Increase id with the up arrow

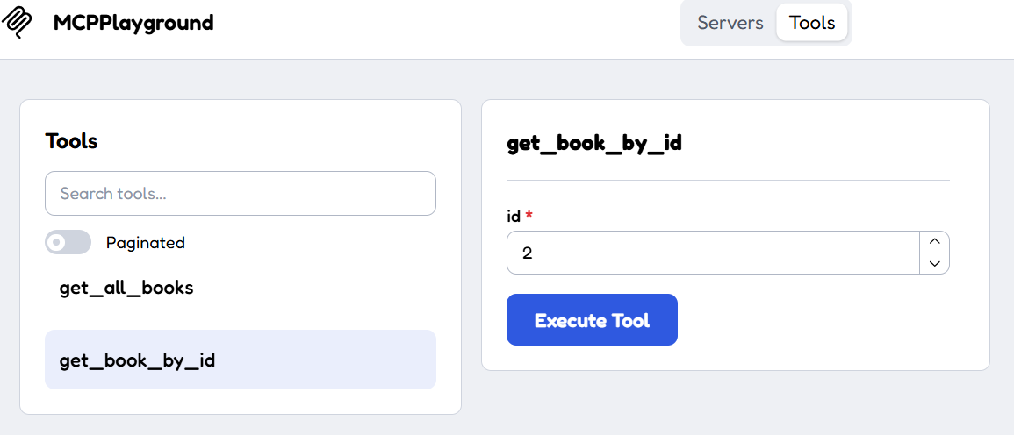[934, 241]
